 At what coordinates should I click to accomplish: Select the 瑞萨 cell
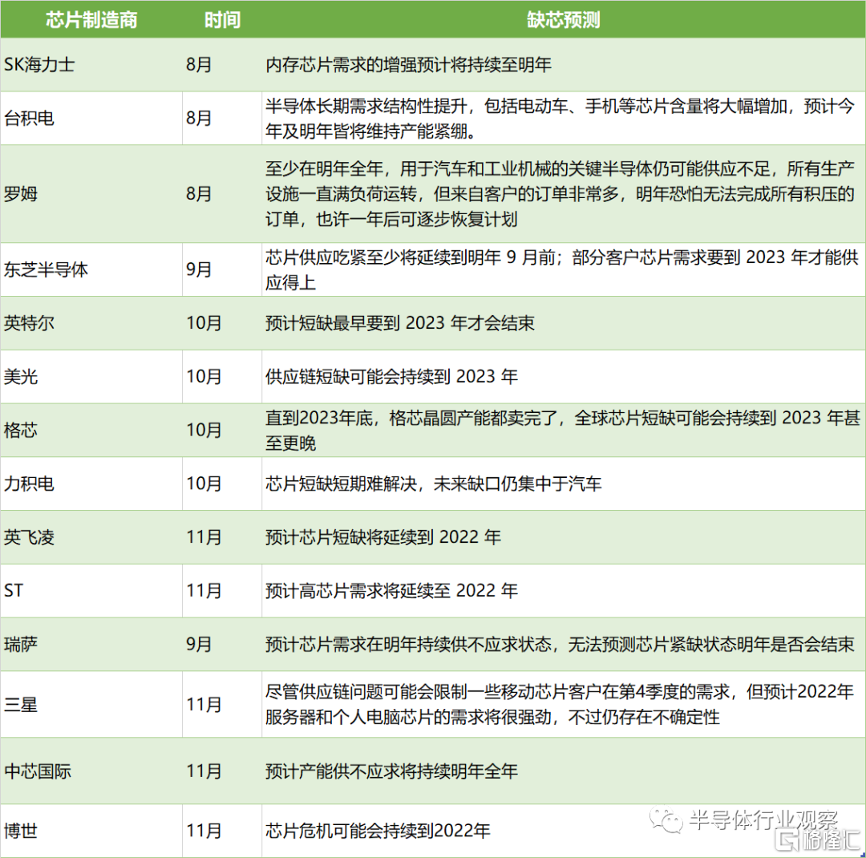point(21,645)
